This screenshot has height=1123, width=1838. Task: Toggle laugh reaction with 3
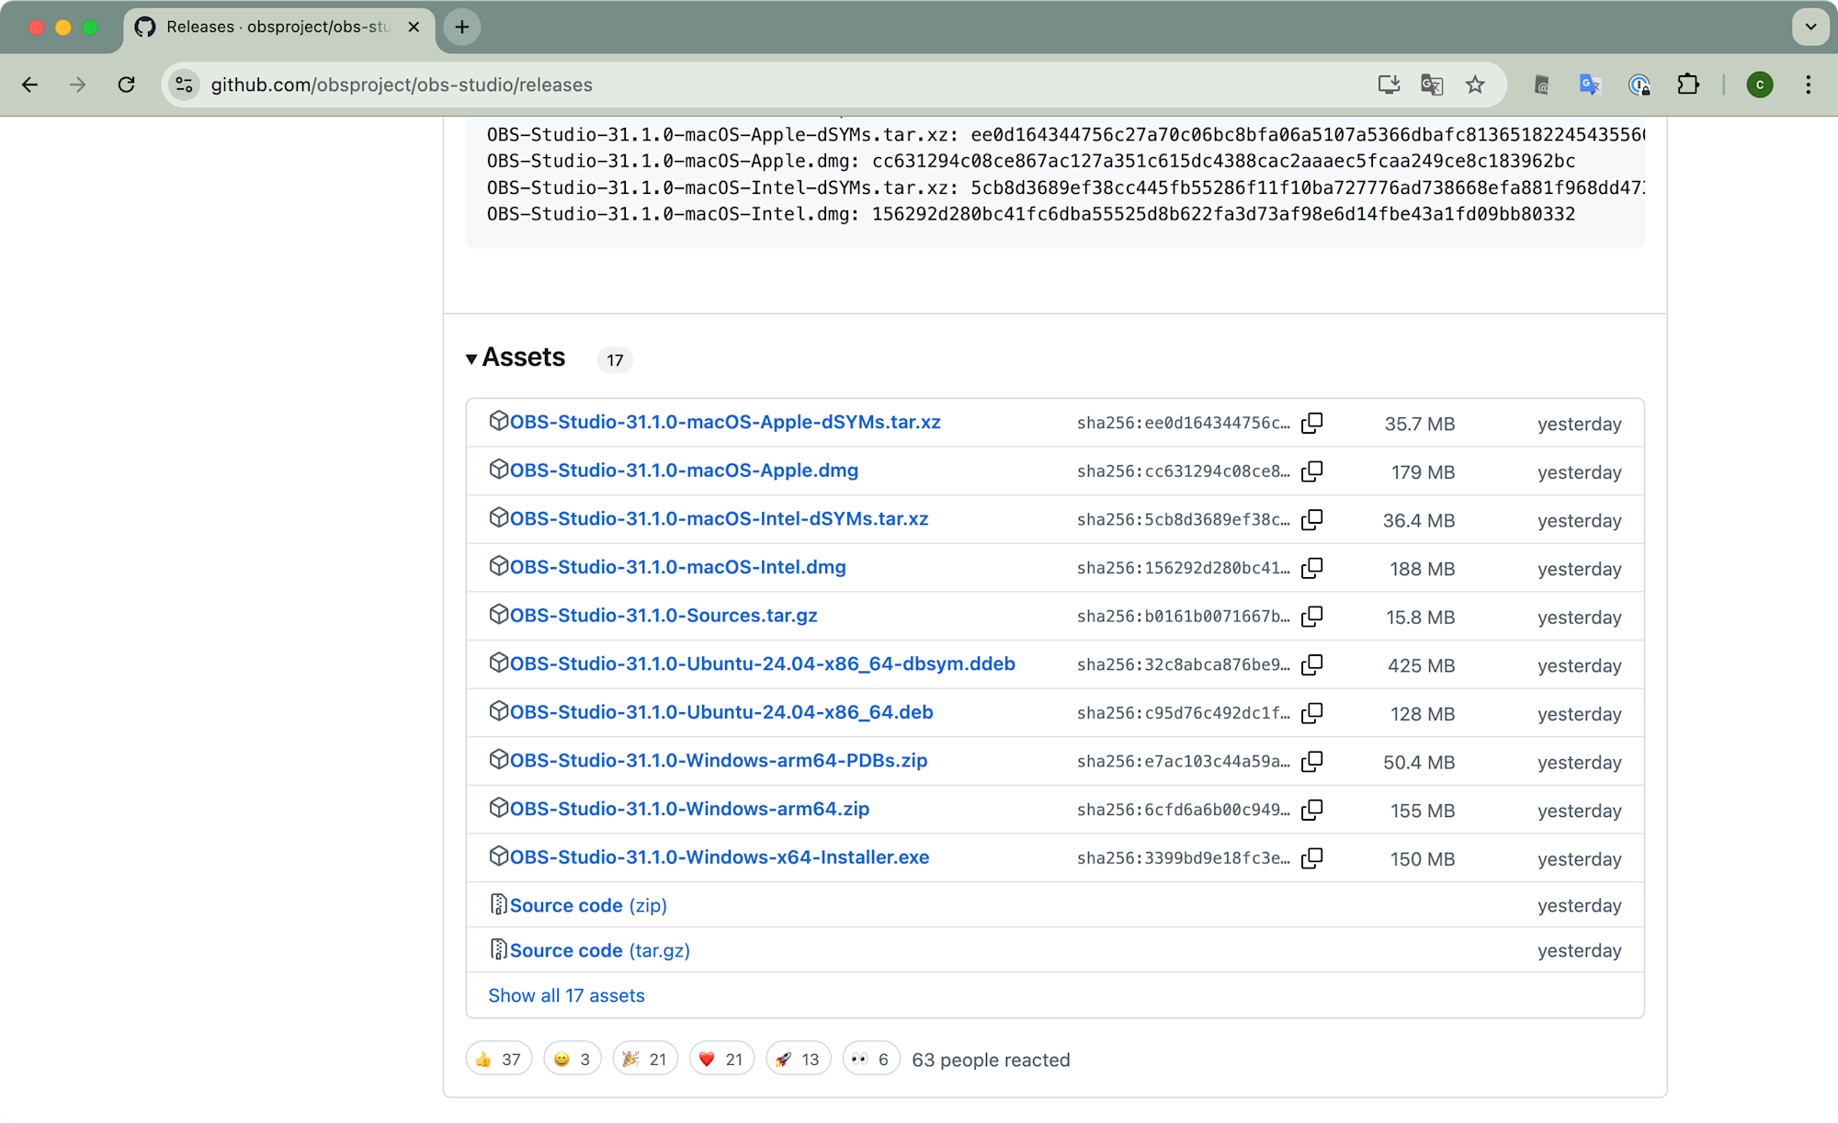(x=573, y=1060)
